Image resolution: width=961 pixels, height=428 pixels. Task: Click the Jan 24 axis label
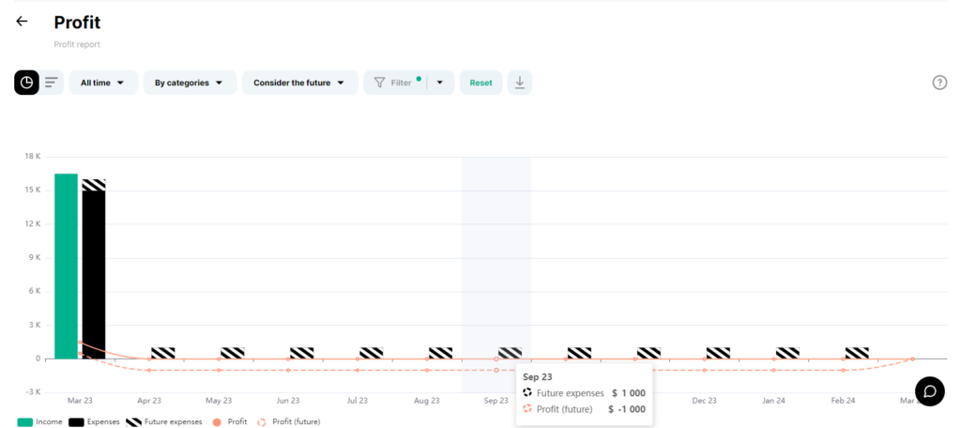point(773,401)
